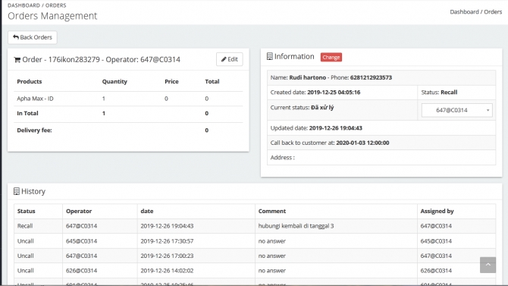The width and height of the screenshot is (508, 286).
Task: Click the History Operator column header
Action: pyautogui.click(x=79, y=211)
